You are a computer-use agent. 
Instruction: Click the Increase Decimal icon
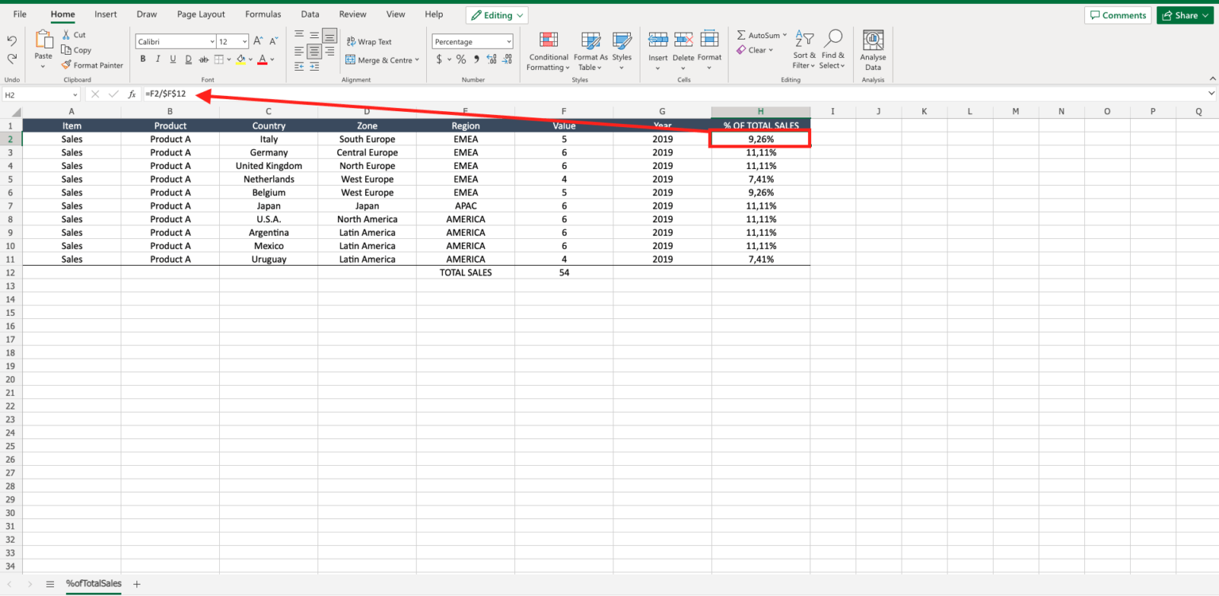click(x=492, y=58)
